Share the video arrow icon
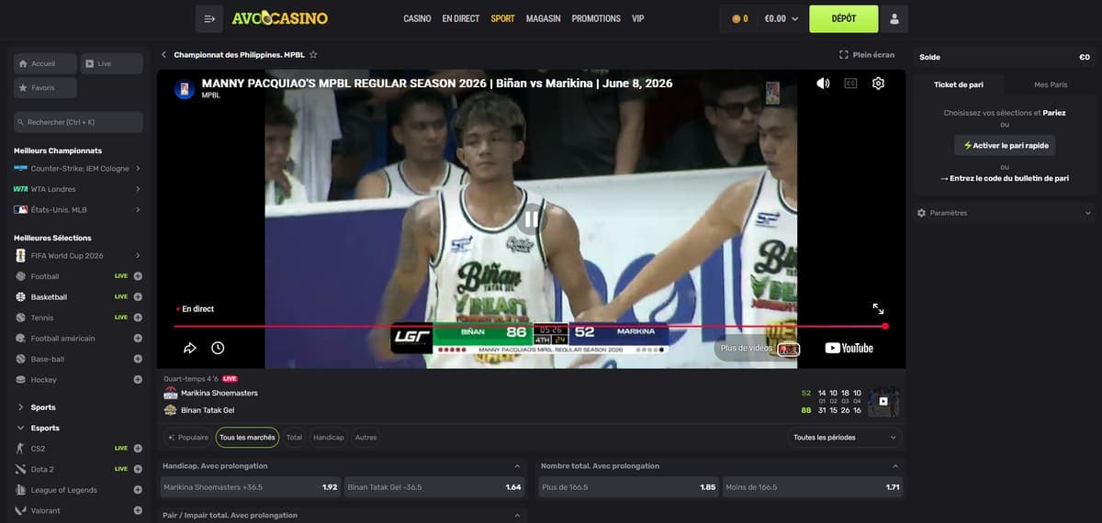 click(x=190, y=348)
